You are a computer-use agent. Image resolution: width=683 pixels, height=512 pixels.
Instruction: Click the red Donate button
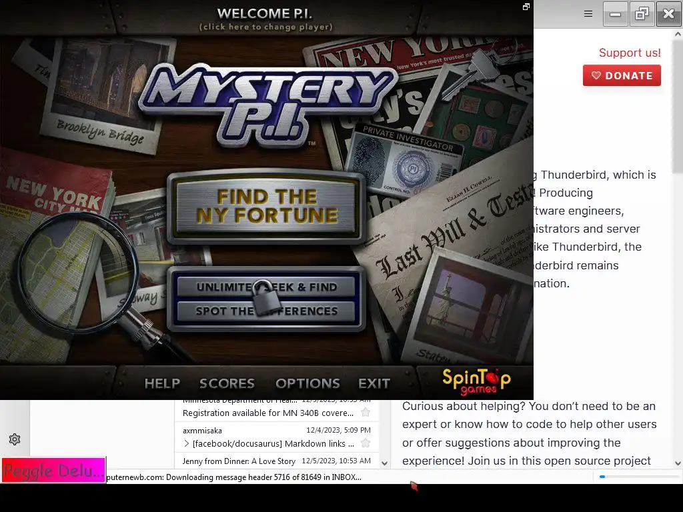click(x=622, y=75)
